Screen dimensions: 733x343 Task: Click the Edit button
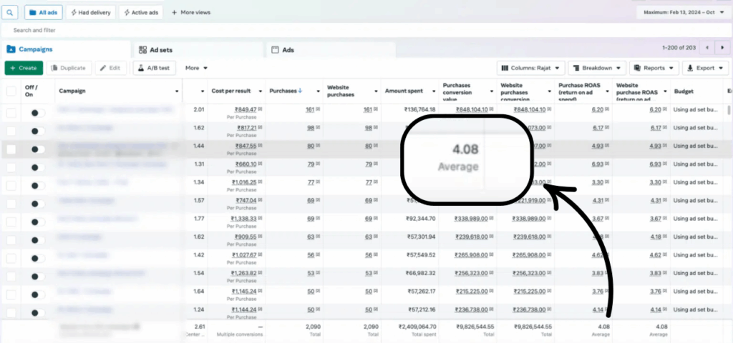click(x=111, y=68)
